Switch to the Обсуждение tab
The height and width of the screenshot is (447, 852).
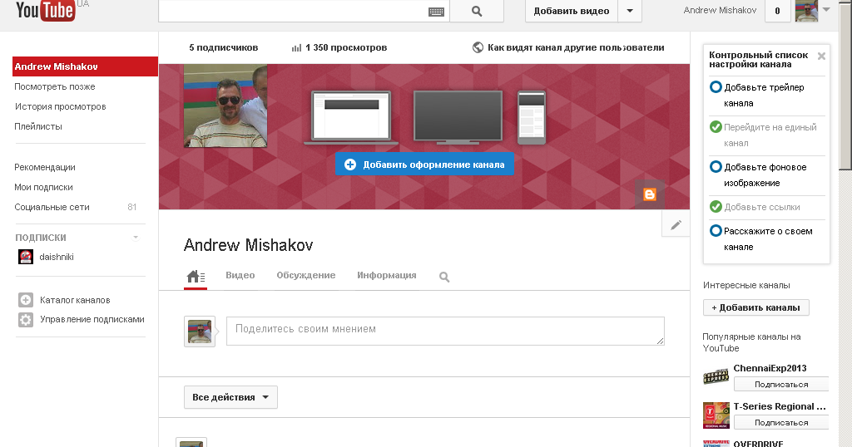click(x=306, y=276)
